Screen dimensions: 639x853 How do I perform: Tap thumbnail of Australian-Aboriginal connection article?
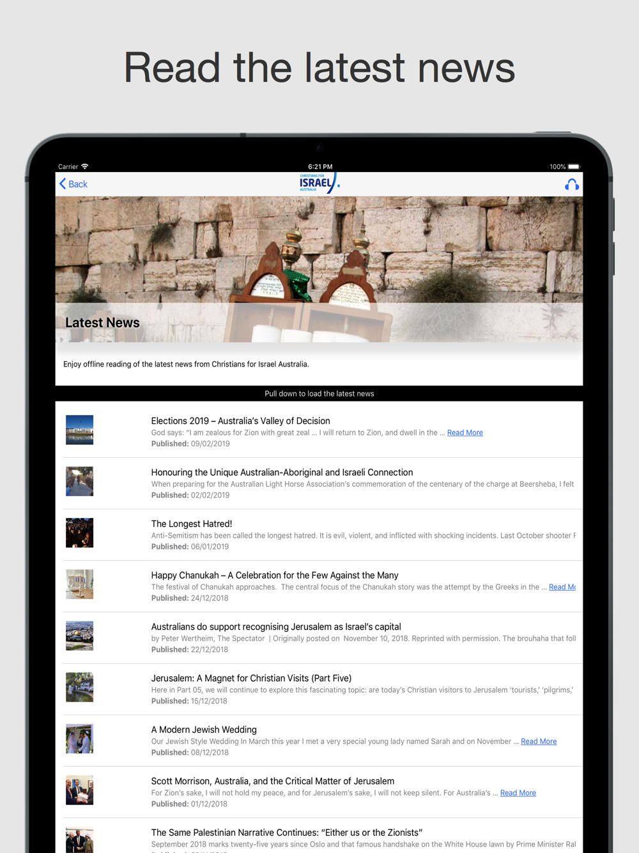pyautogui.click(x=79, y=481)
